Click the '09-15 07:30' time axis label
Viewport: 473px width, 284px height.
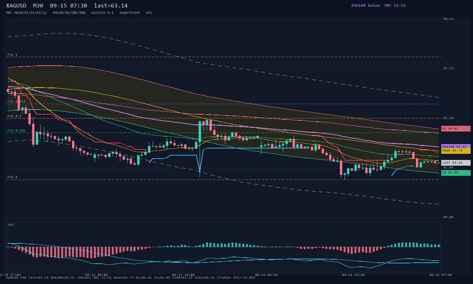coord(441,275)
